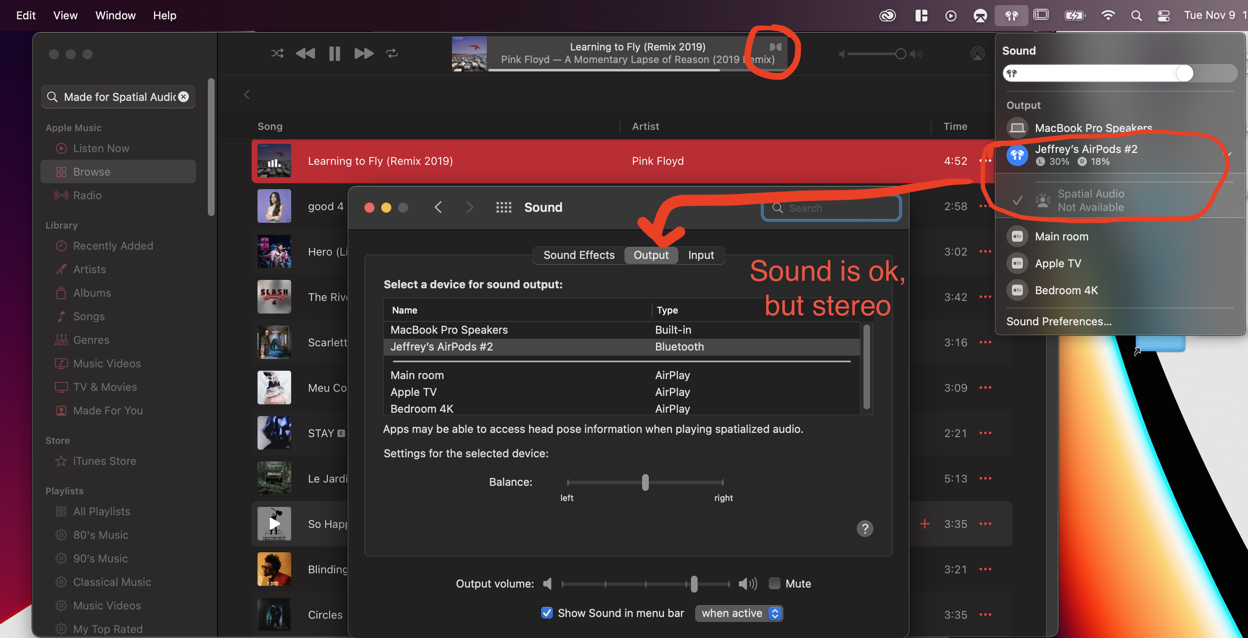Enable the Mute checkbox
Screen dimensions: 1248x638
(774, 583)
